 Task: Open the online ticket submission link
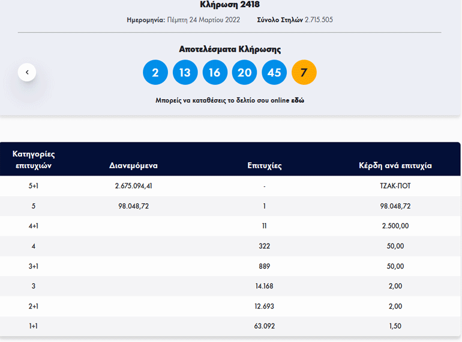(298, 100)
